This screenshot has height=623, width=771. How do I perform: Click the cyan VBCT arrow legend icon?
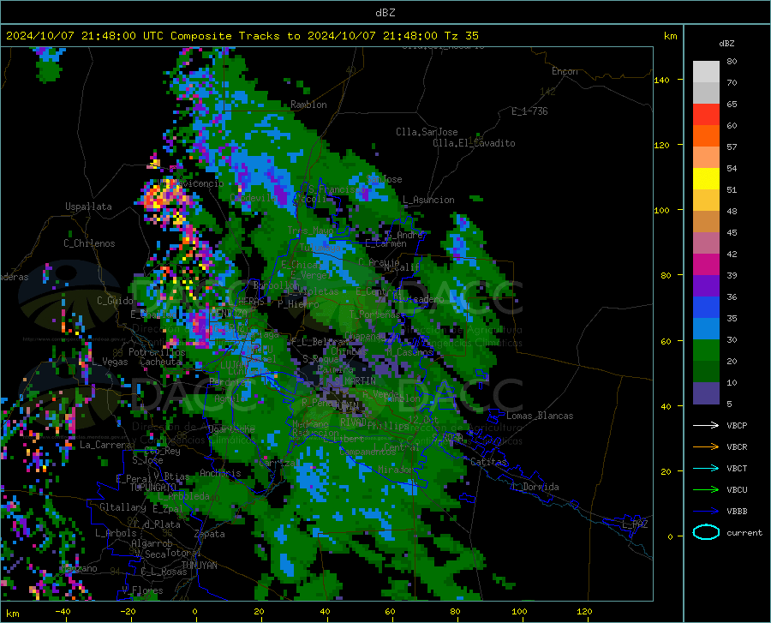(706, 468)
